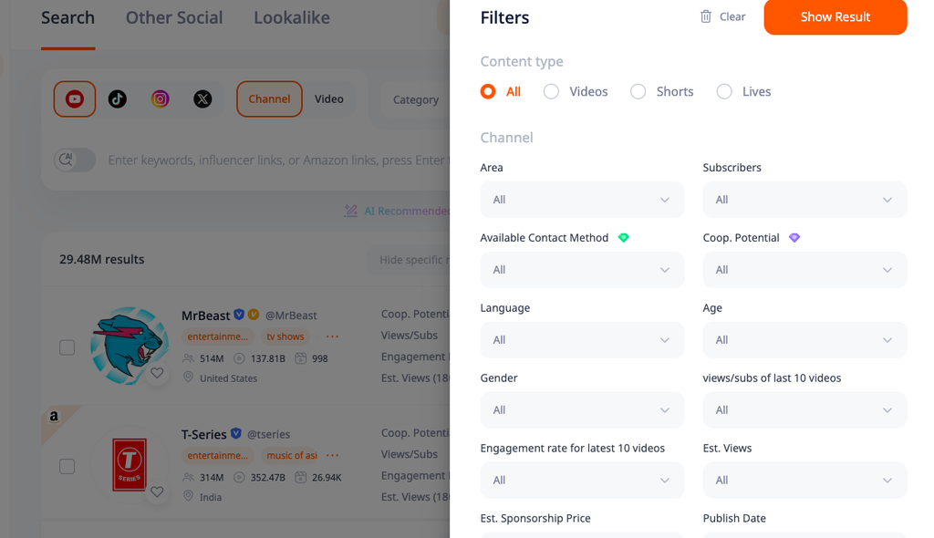Click the green gem beside Available Contact Method
The height and width of the screenshot is (538, 934).
624,238
